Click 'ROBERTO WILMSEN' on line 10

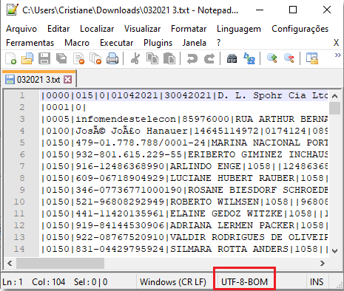click(x=215, y=202)
